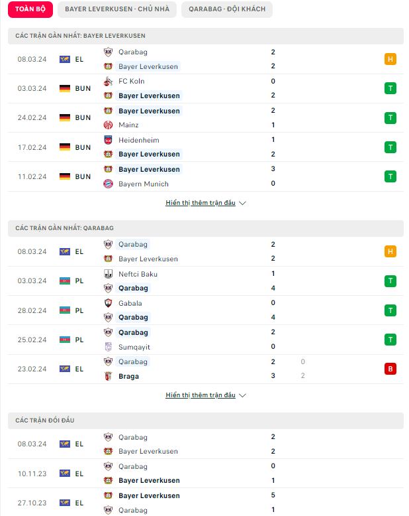The width and height of the screenshot is (409, 516).
Task: Click chevron beside Leverkusen show-more link
Action: [242, 203]
